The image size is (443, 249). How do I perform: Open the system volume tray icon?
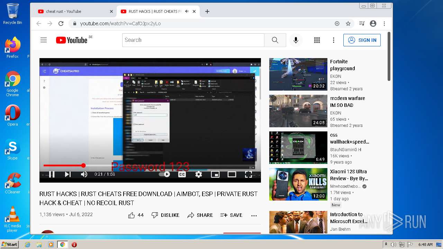point(394,245)
